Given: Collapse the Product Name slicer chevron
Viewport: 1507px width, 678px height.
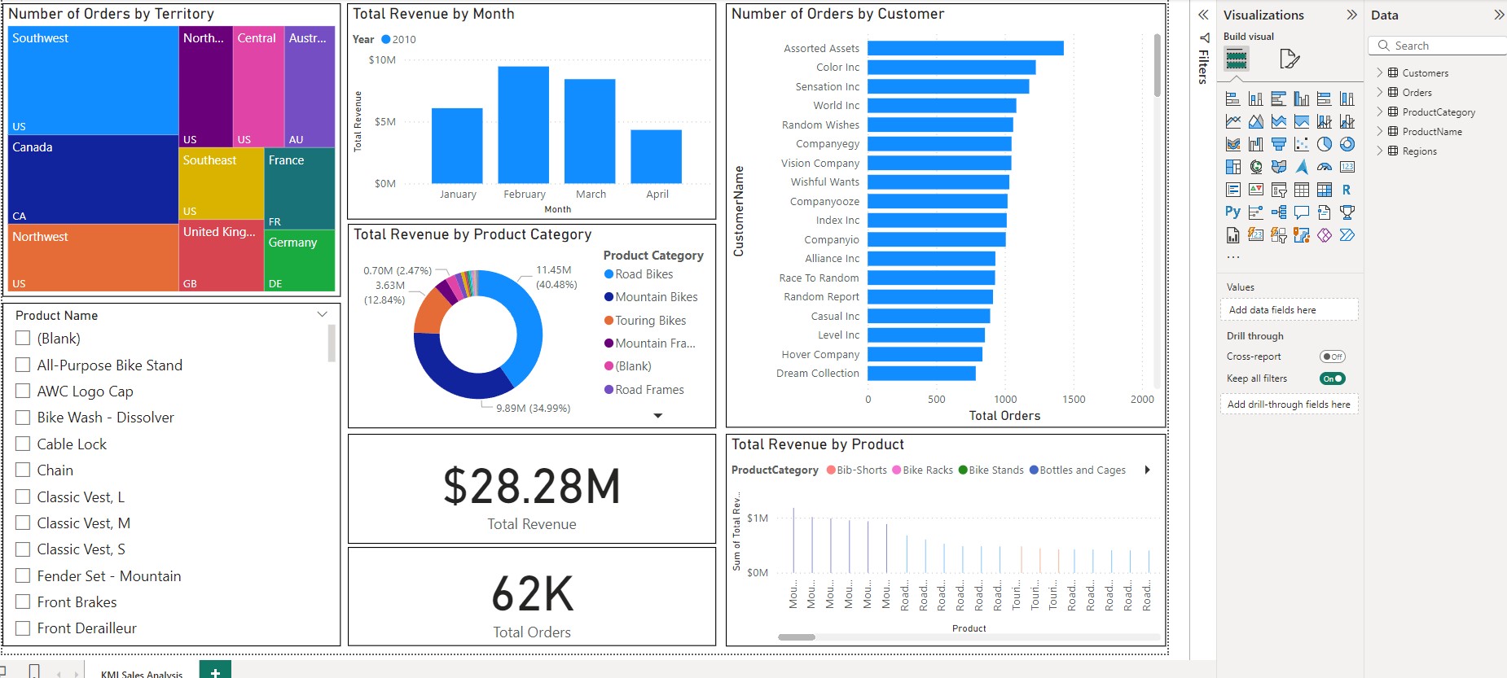Looking at the screenshot, I should click(322, 314).
